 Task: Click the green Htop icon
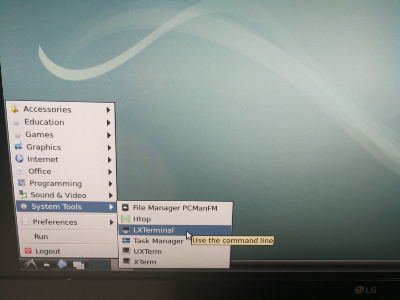coord(125,219)
